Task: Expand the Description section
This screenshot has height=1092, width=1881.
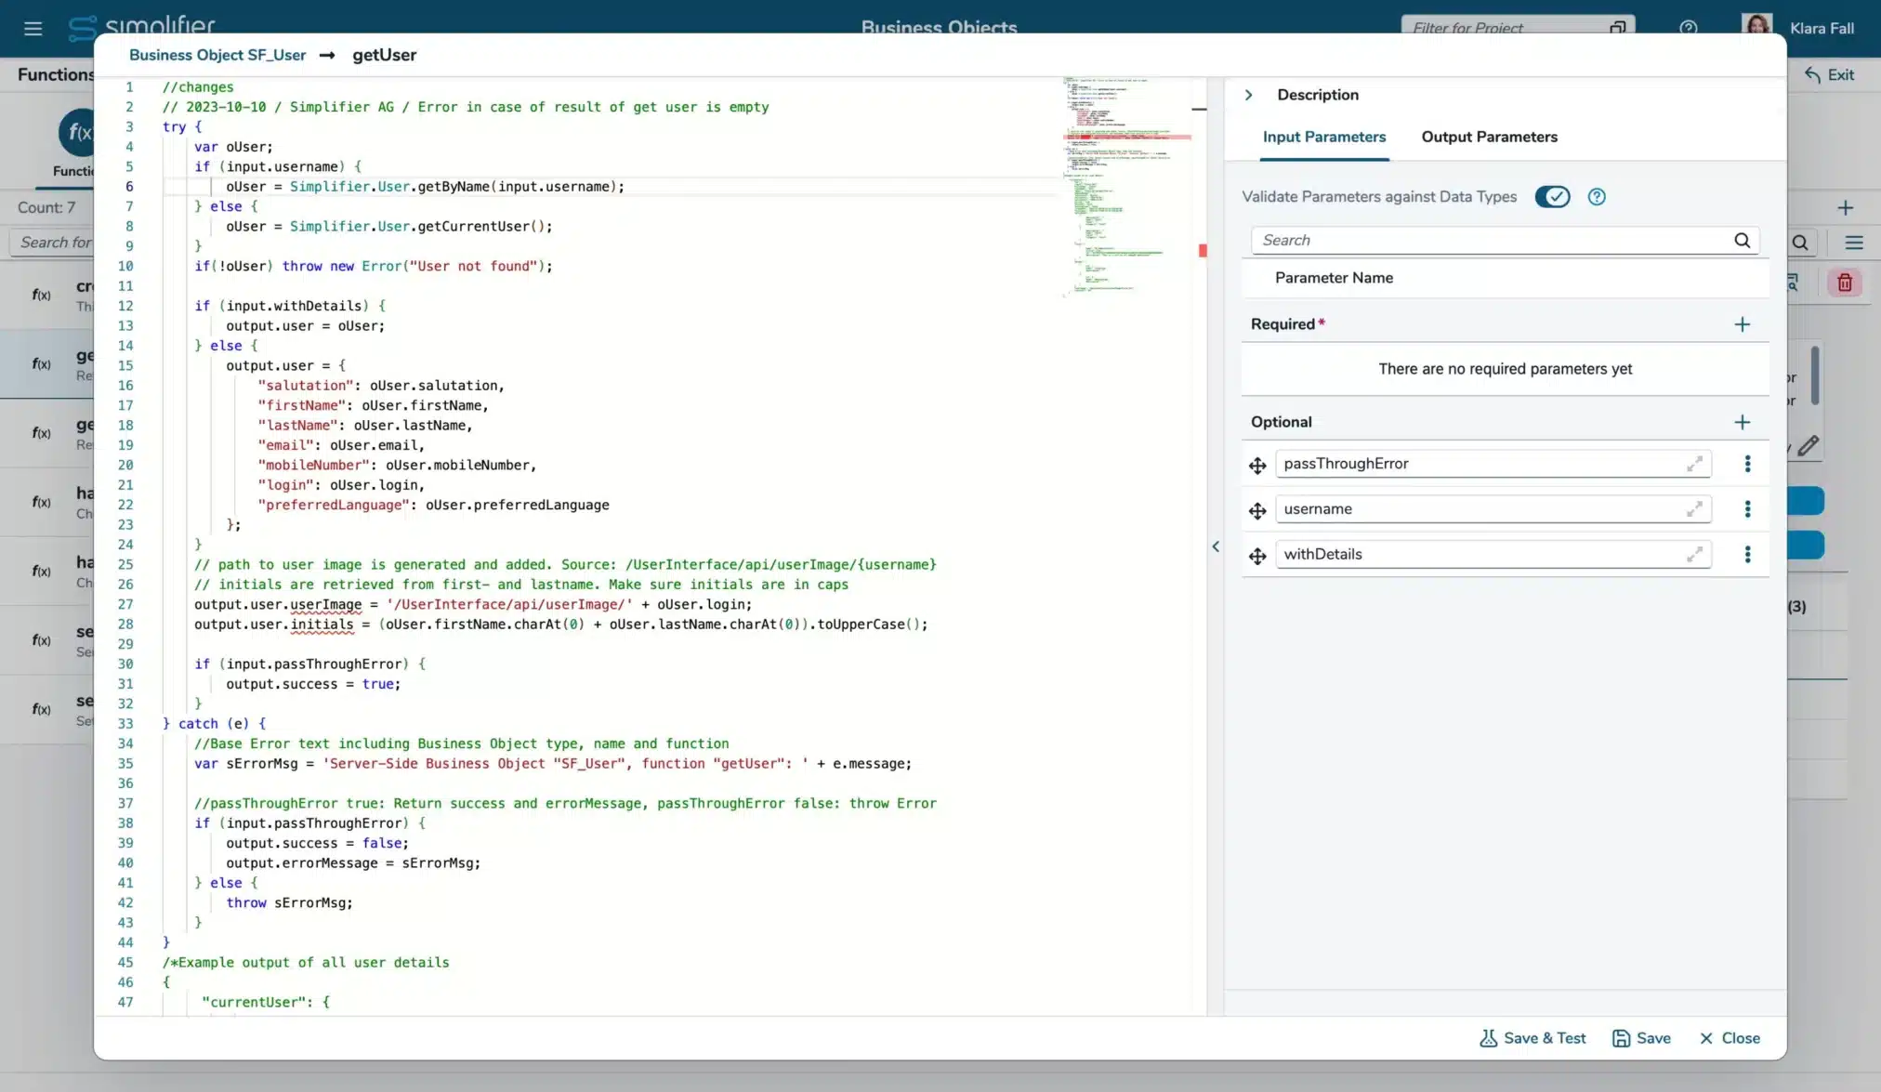Action: (1248, 94)
